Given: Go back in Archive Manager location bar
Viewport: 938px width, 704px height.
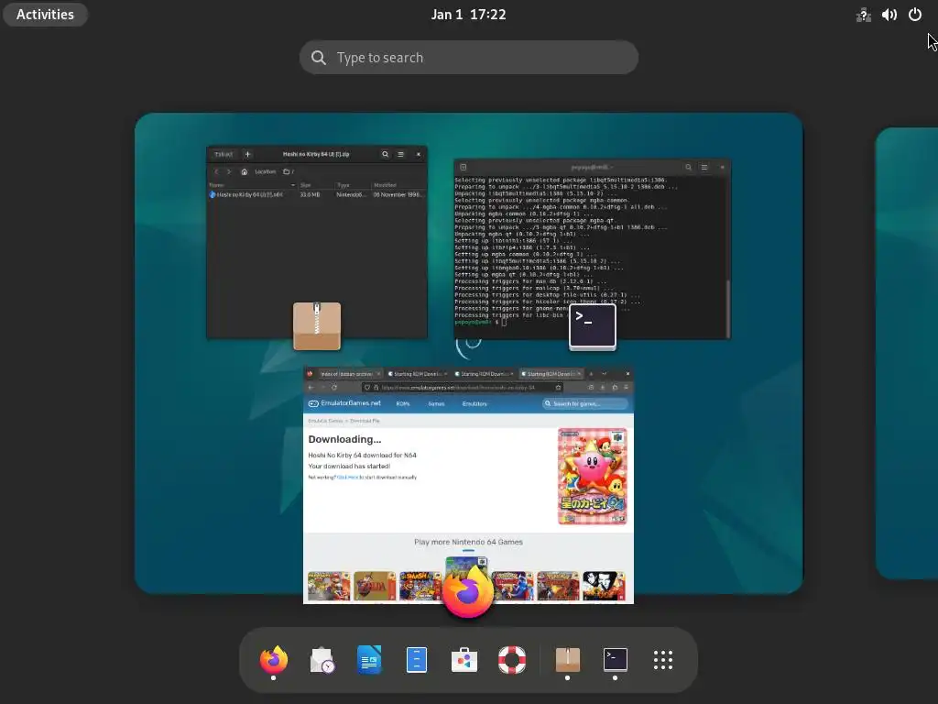Looking at the screenshot, I should coord(216,171).
